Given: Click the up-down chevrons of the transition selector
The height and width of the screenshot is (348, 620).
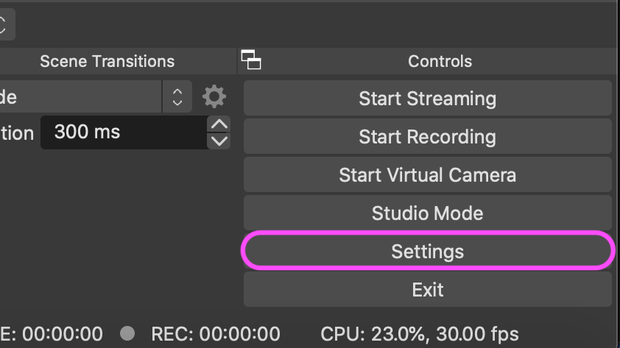Looking at the screenshot, I should point(177,97).
